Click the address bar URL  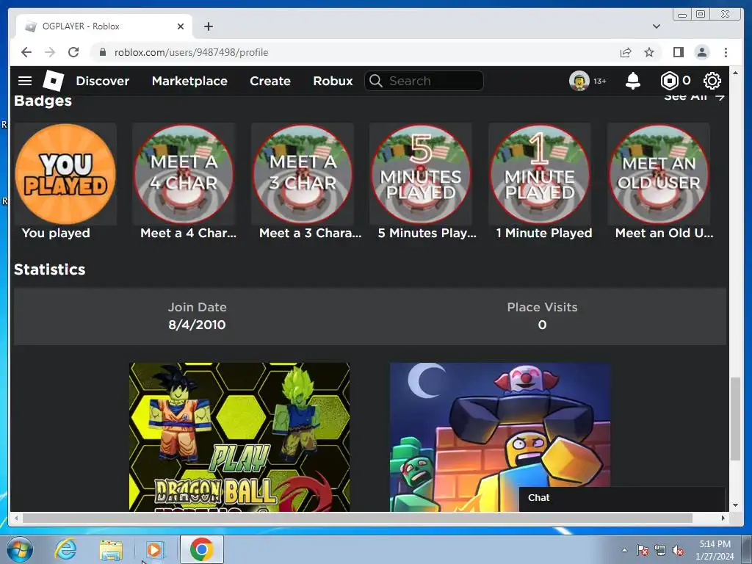click(192, 52)
